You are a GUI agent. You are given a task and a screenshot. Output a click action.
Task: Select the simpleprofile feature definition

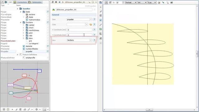(x=30, y=58)
